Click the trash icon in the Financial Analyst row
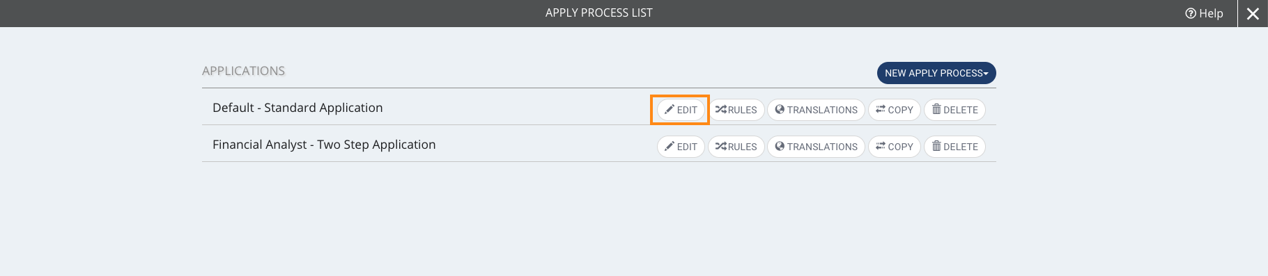1268x276 pixels. [x=936, y=146]
